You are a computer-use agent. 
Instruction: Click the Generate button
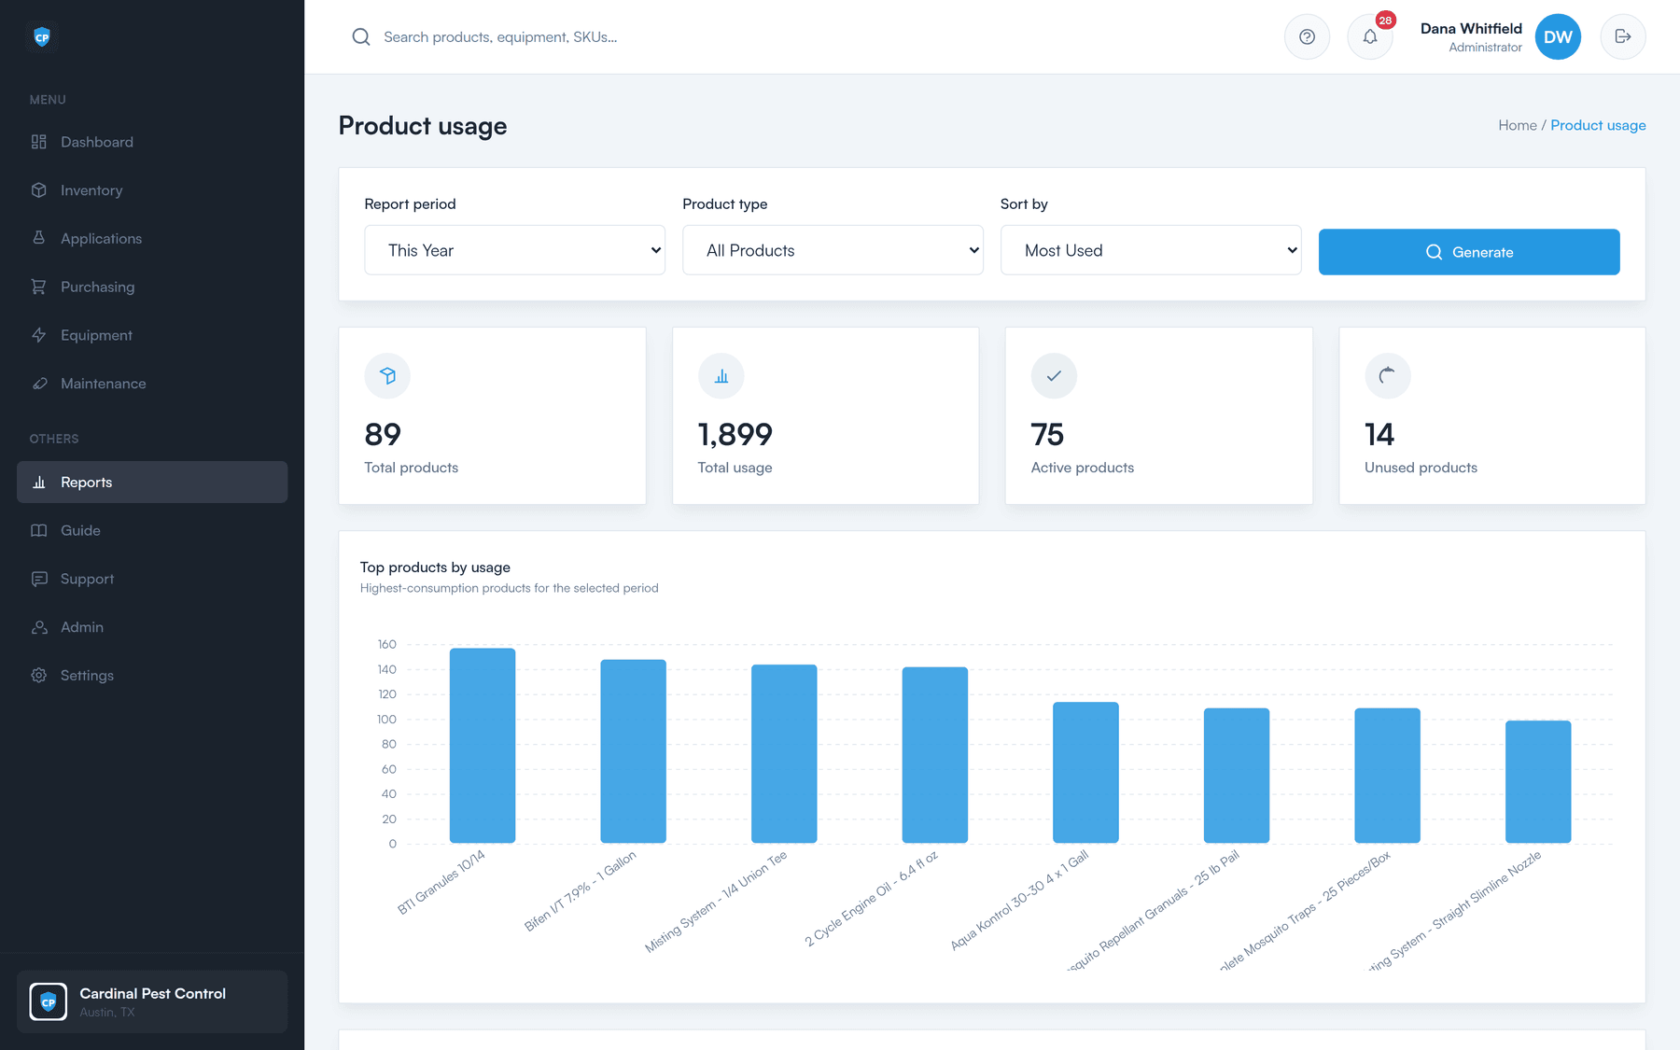[x=1469, y=252]
